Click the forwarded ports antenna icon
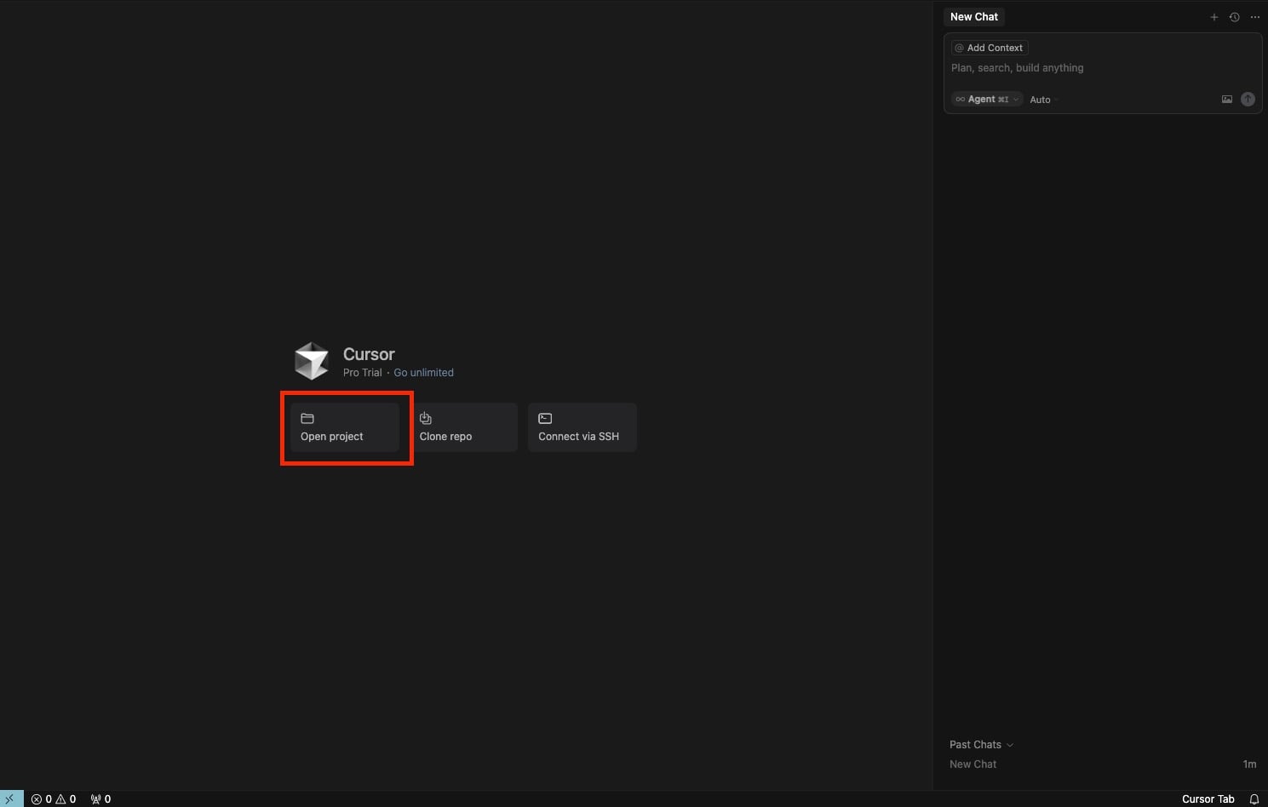Image resolution: width=1268 pixels, height=807 pixels. [100, 798]
